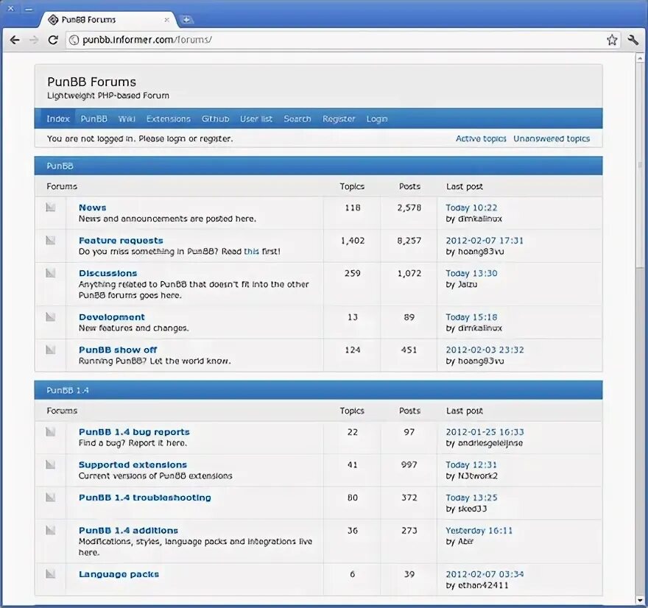648x608 pixels.
Task: Open the News forum
Action: 93,208
